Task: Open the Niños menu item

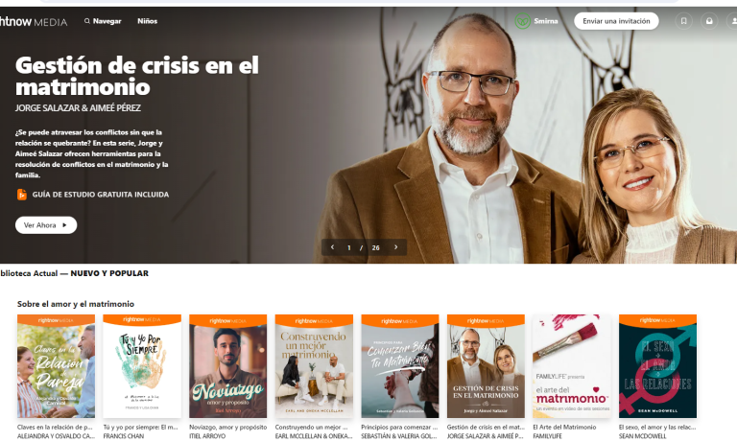Action: click(147, 21)
